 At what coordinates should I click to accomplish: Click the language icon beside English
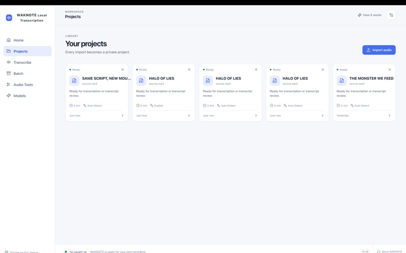point(152,105)
